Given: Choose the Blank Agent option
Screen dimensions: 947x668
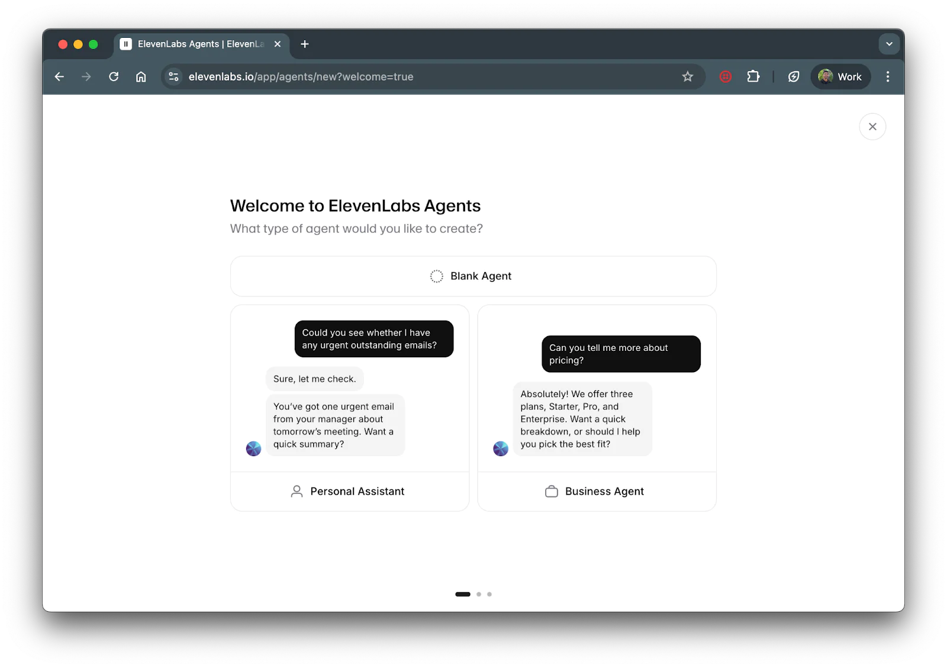Looking at the screenshot, I should click(473, 276).
